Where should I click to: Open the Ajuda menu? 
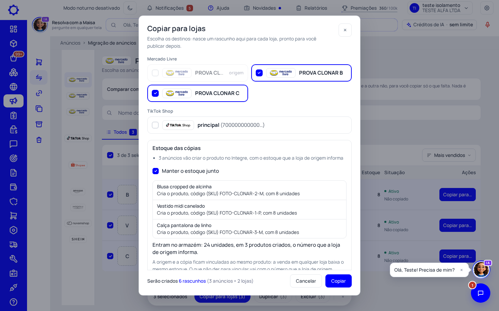coord(219,8)
